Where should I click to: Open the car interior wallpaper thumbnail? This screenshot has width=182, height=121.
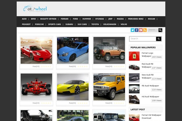point(36,116)
